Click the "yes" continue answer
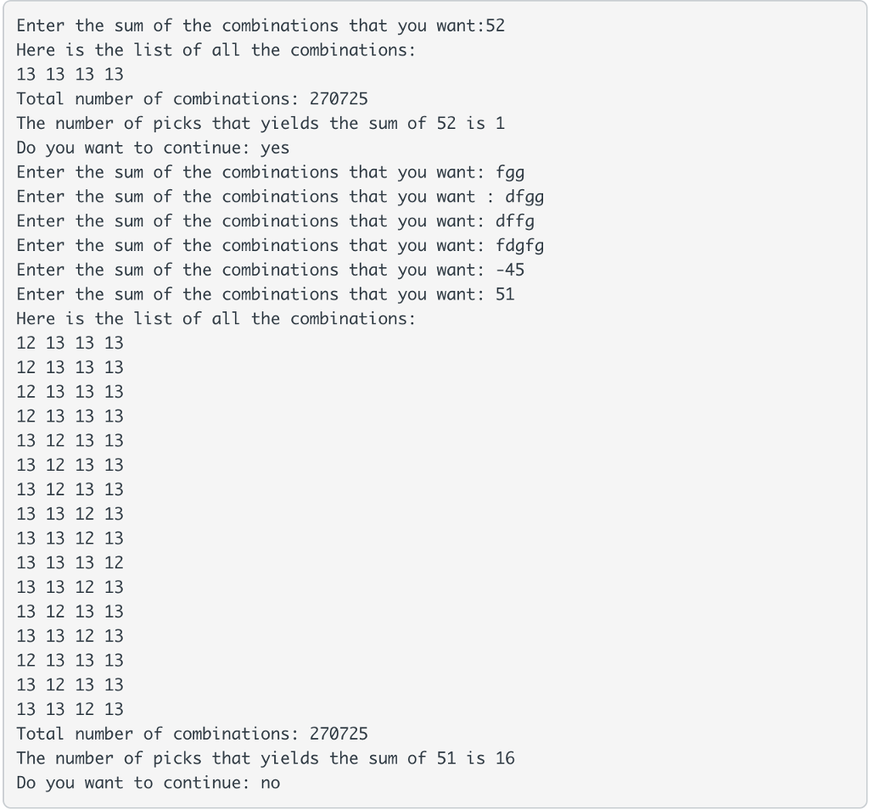Image resolution: width=869 pixels, height=810 pixels. coord(275,148)
